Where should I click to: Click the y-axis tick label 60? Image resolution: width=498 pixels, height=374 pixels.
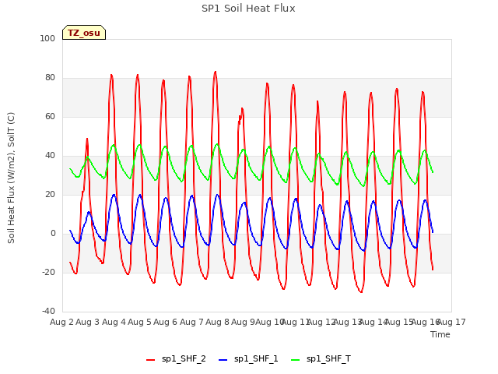[x=50, y=116]
